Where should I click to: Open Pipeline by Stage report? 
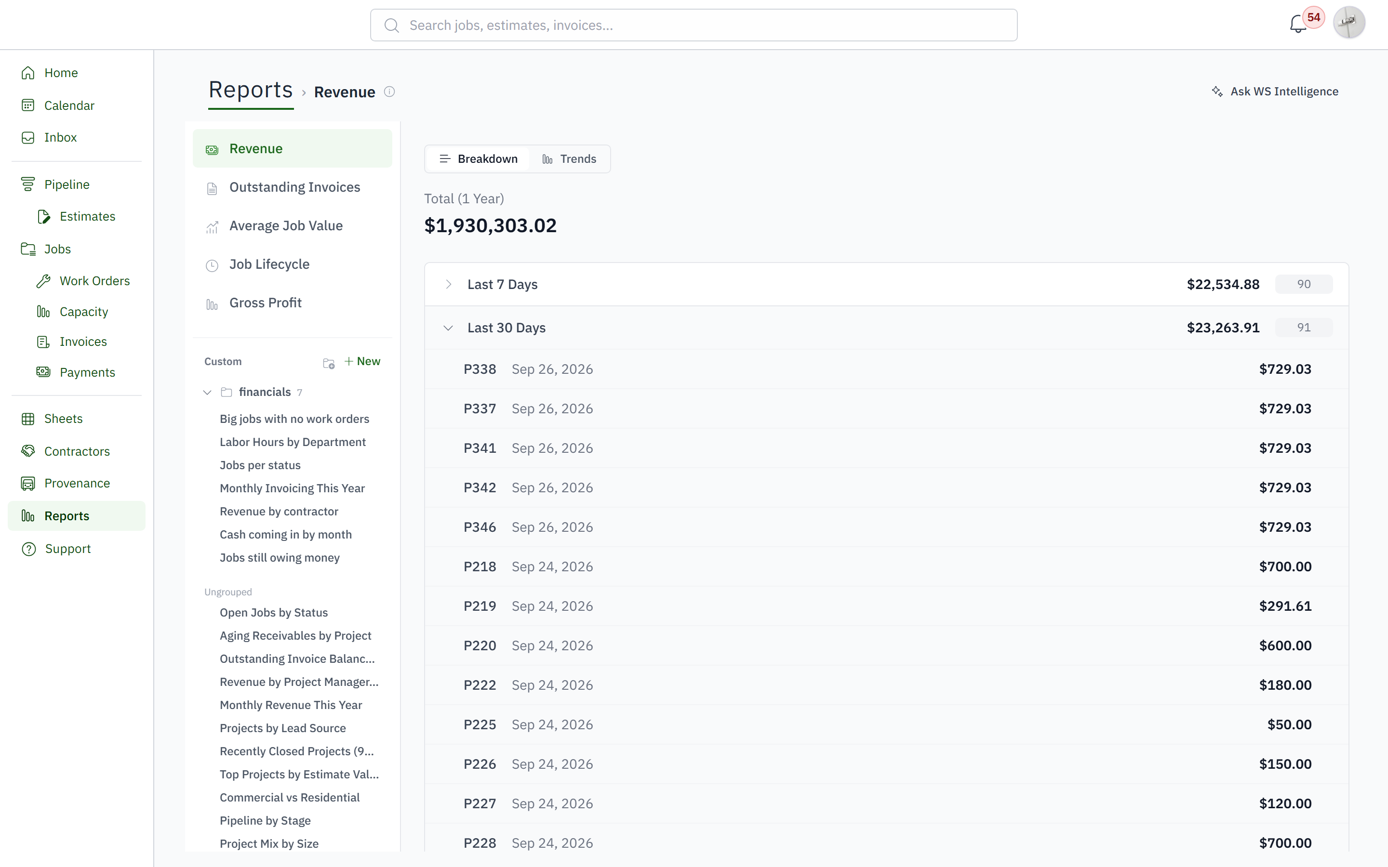point(265,821)
